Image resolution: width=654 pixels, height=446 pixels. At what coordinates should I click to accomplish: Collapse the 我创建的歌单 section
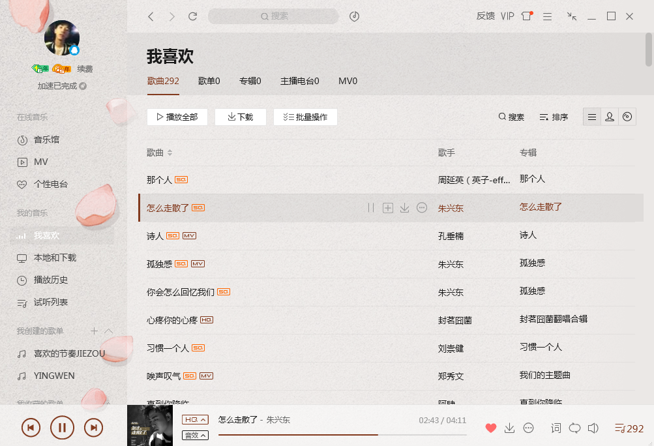click(x=108, y=331)
